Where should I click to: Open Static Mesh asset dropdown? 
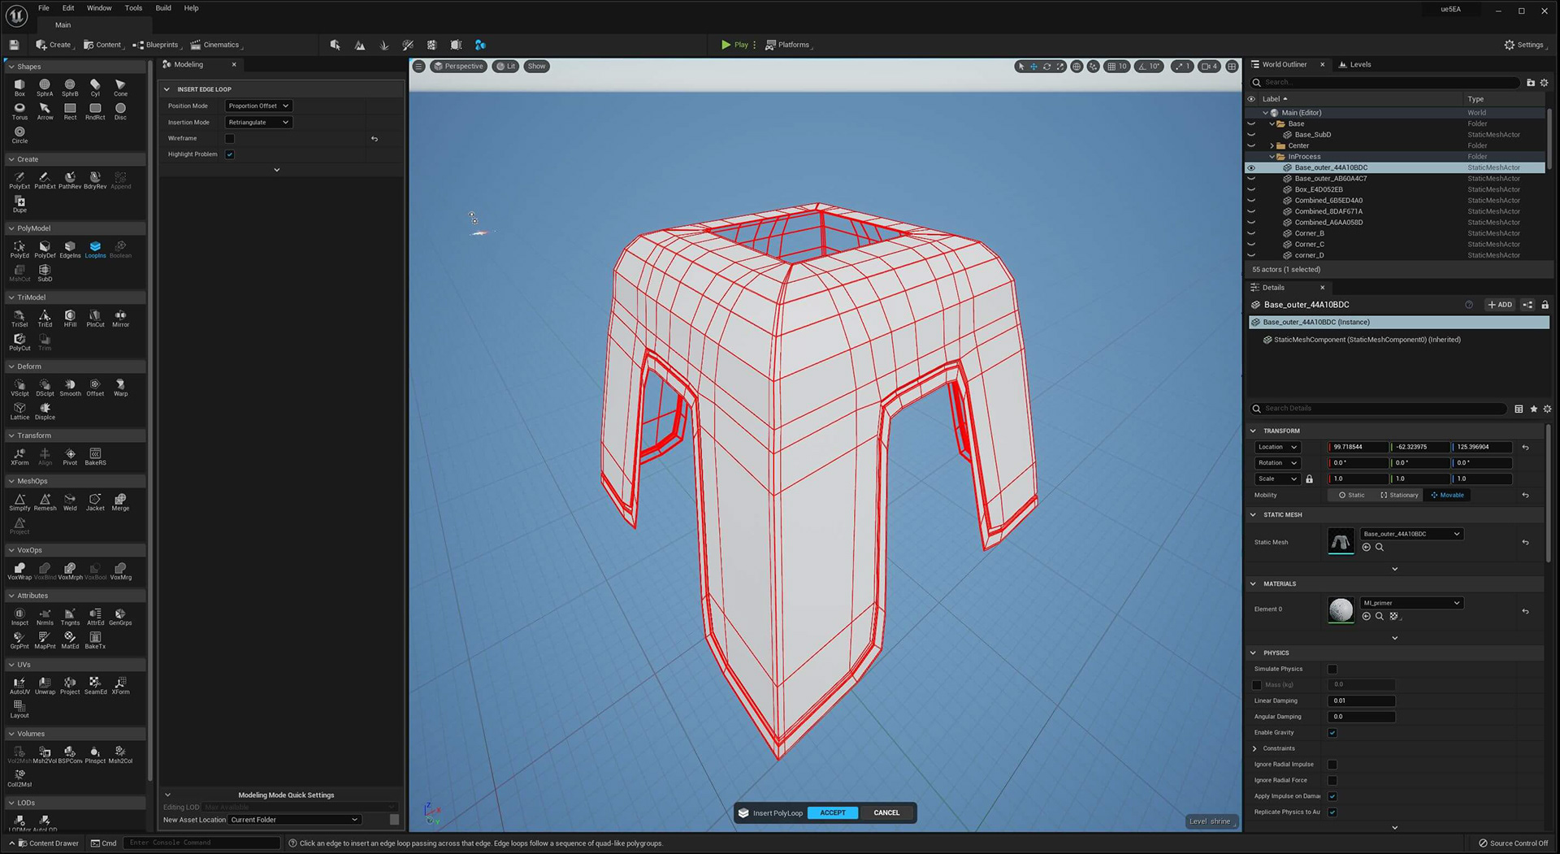coord(1411,535)
